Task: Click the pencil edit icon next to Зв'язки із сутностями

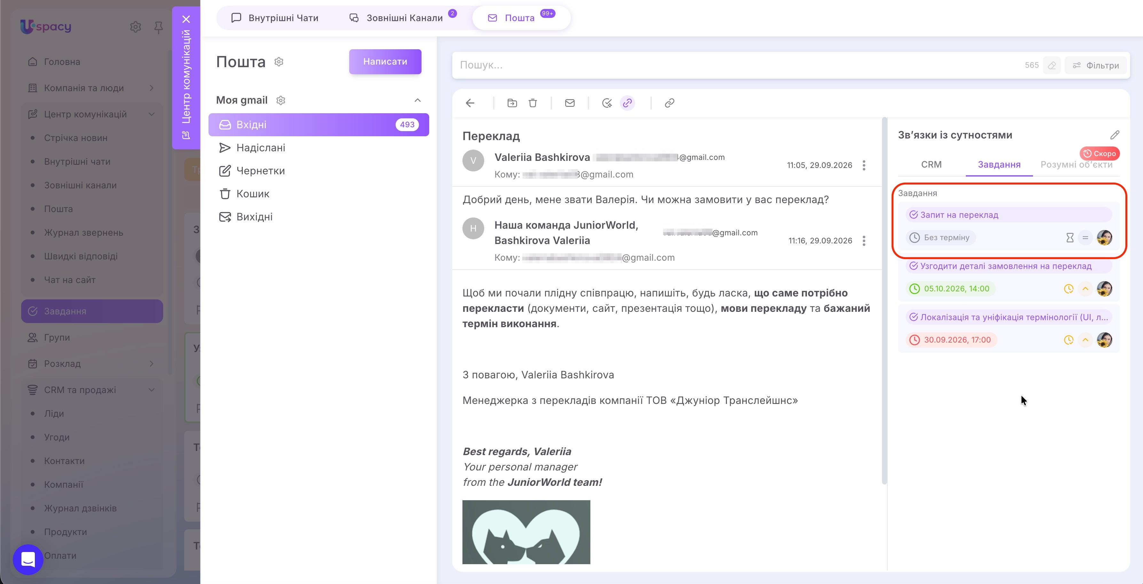Action: click(x=1115, y=135)
